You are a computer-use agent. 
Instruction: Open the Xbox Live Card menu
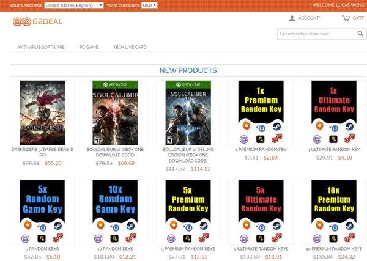click(x=130, y=47)
